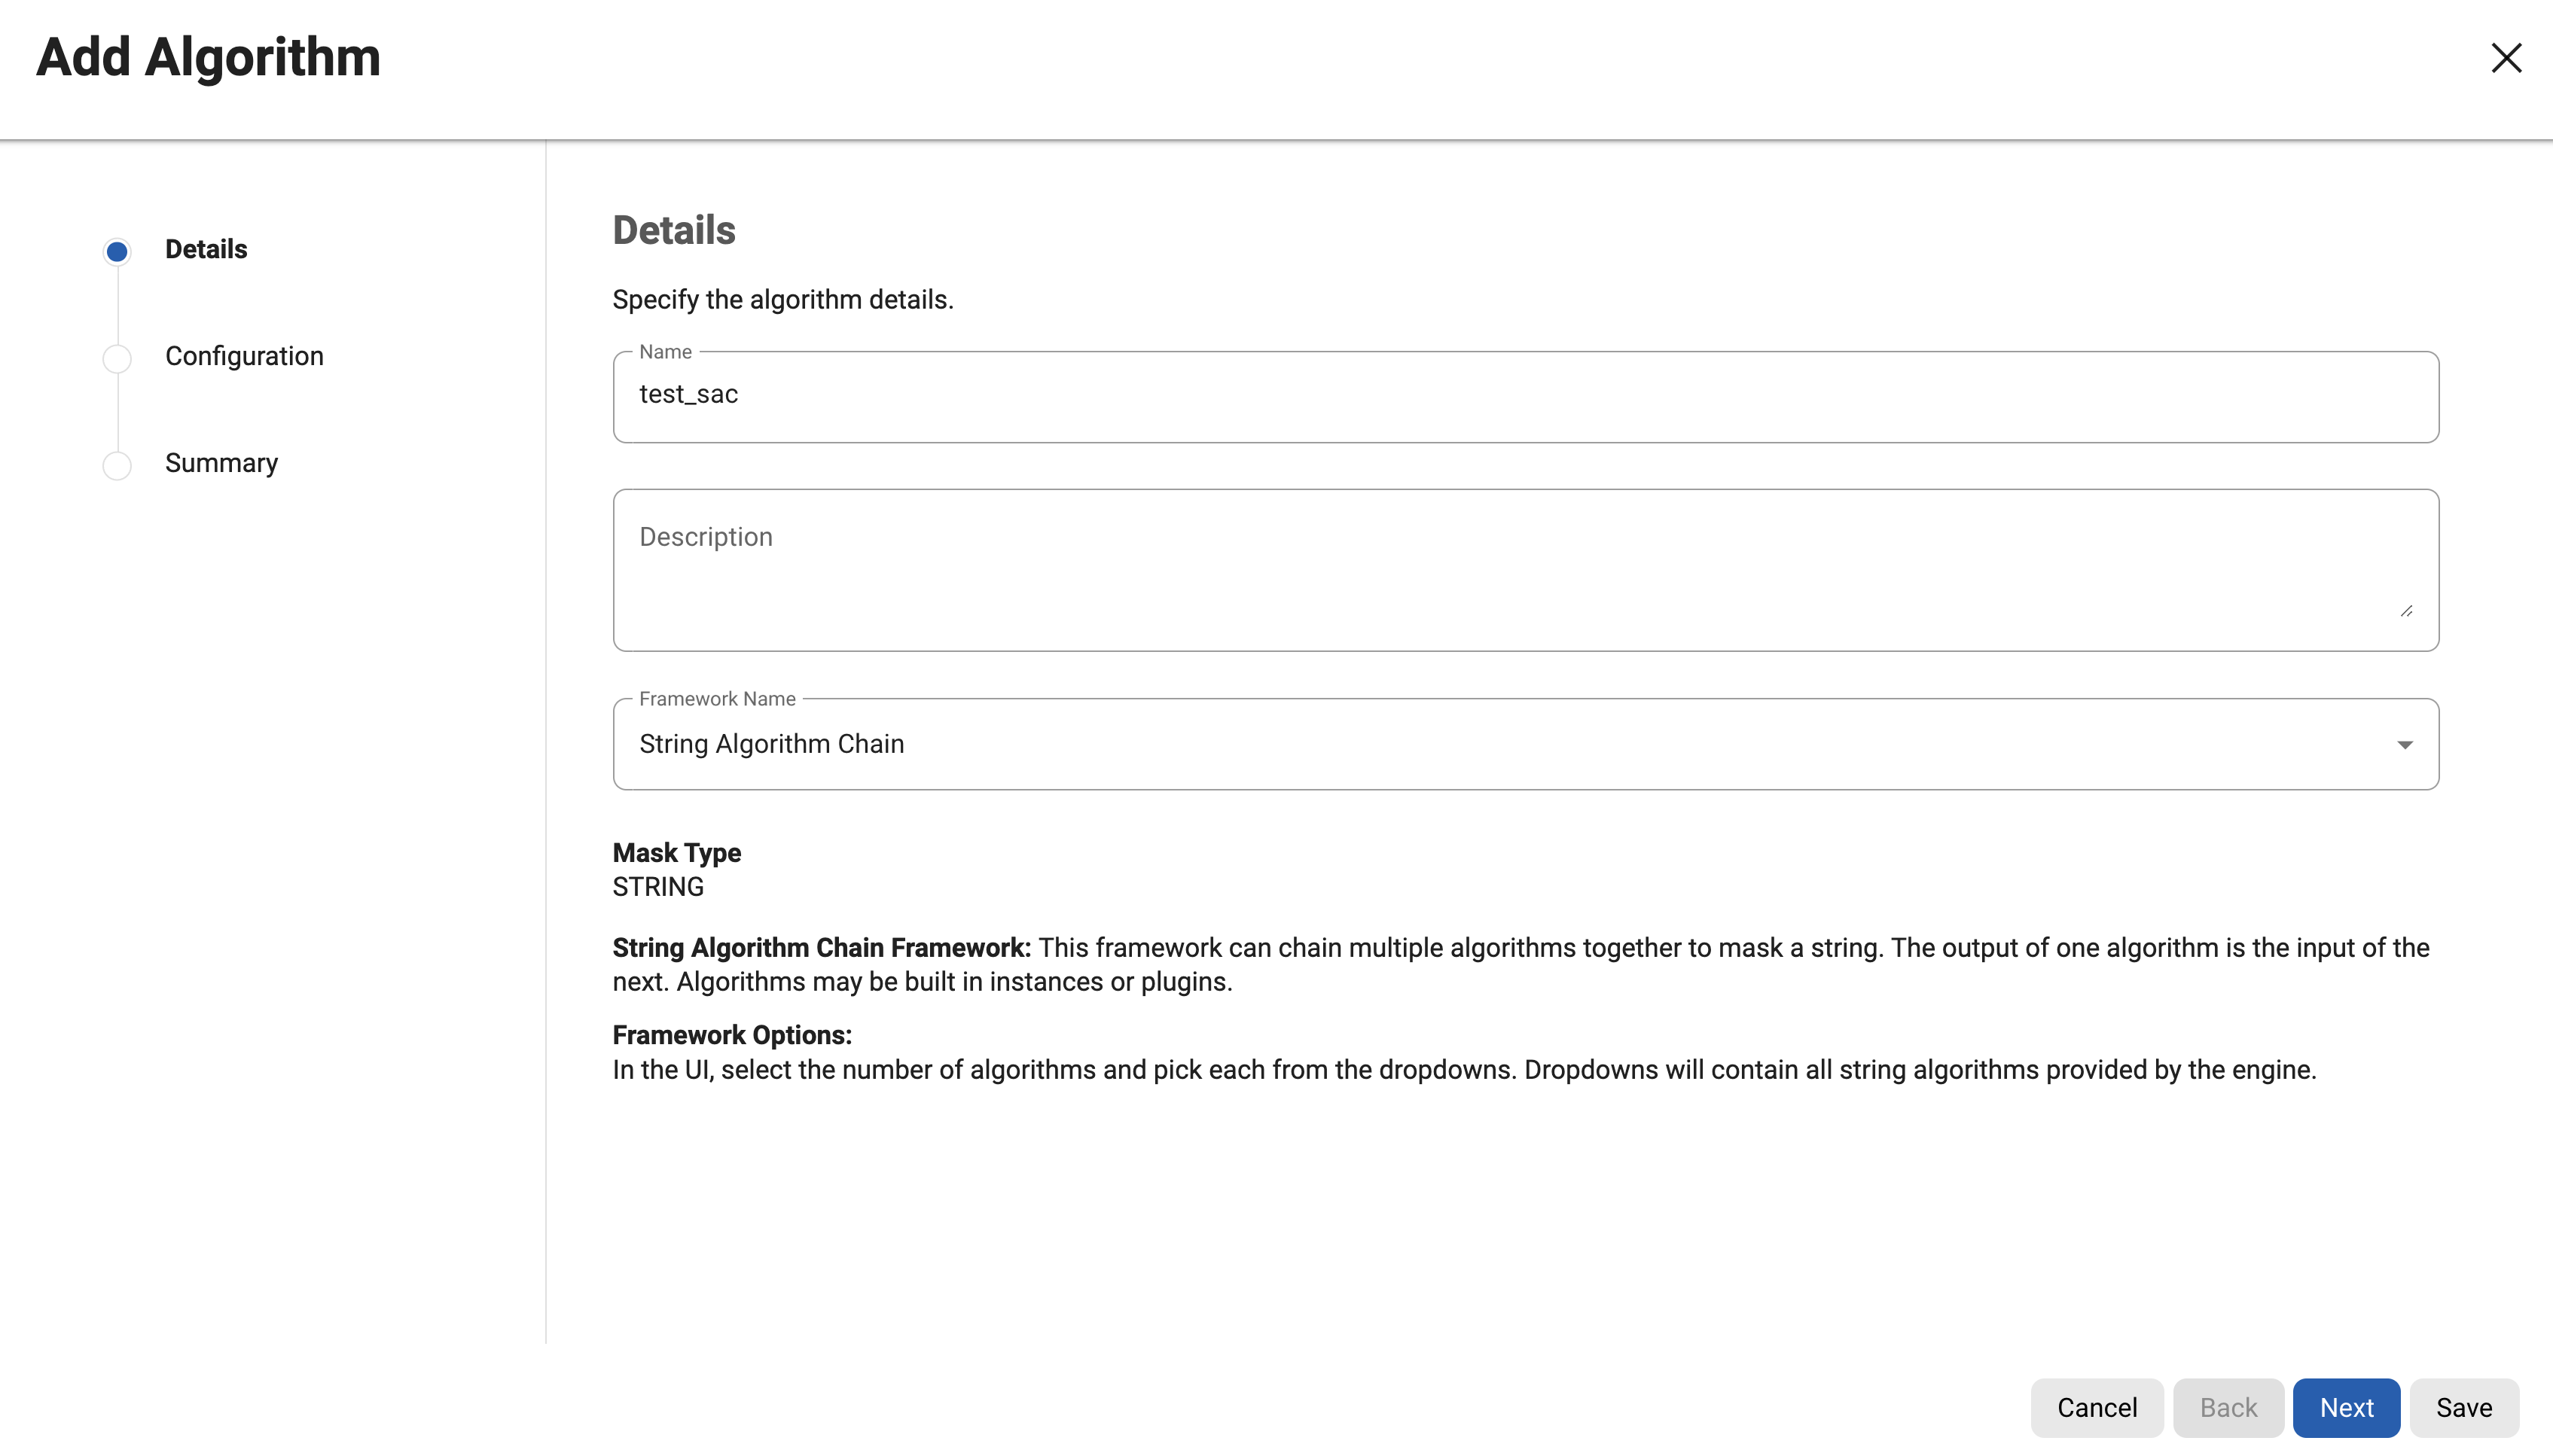Click the Framework Options heading text
The image size is (2553, 1456).
pyautogui.click(x=732, y=1035)
